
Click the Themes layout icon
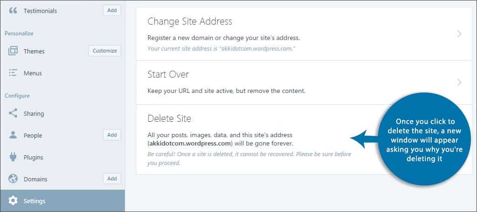pos(13,51)
